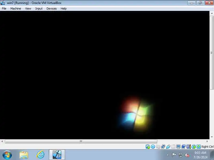
Task: Open the Machine menu
Action: [16, 9]
